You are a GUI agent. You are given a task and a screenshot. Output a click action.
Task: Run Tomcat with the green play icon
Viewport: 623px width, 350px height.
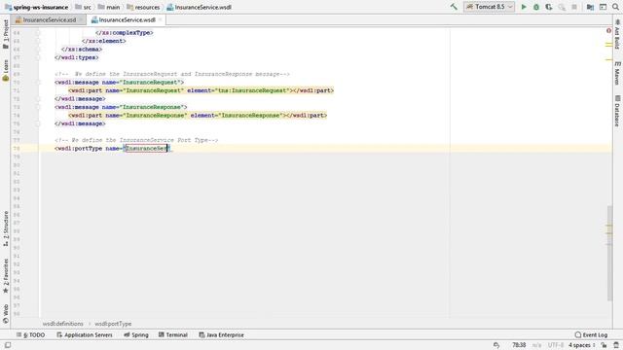[524, 7]
